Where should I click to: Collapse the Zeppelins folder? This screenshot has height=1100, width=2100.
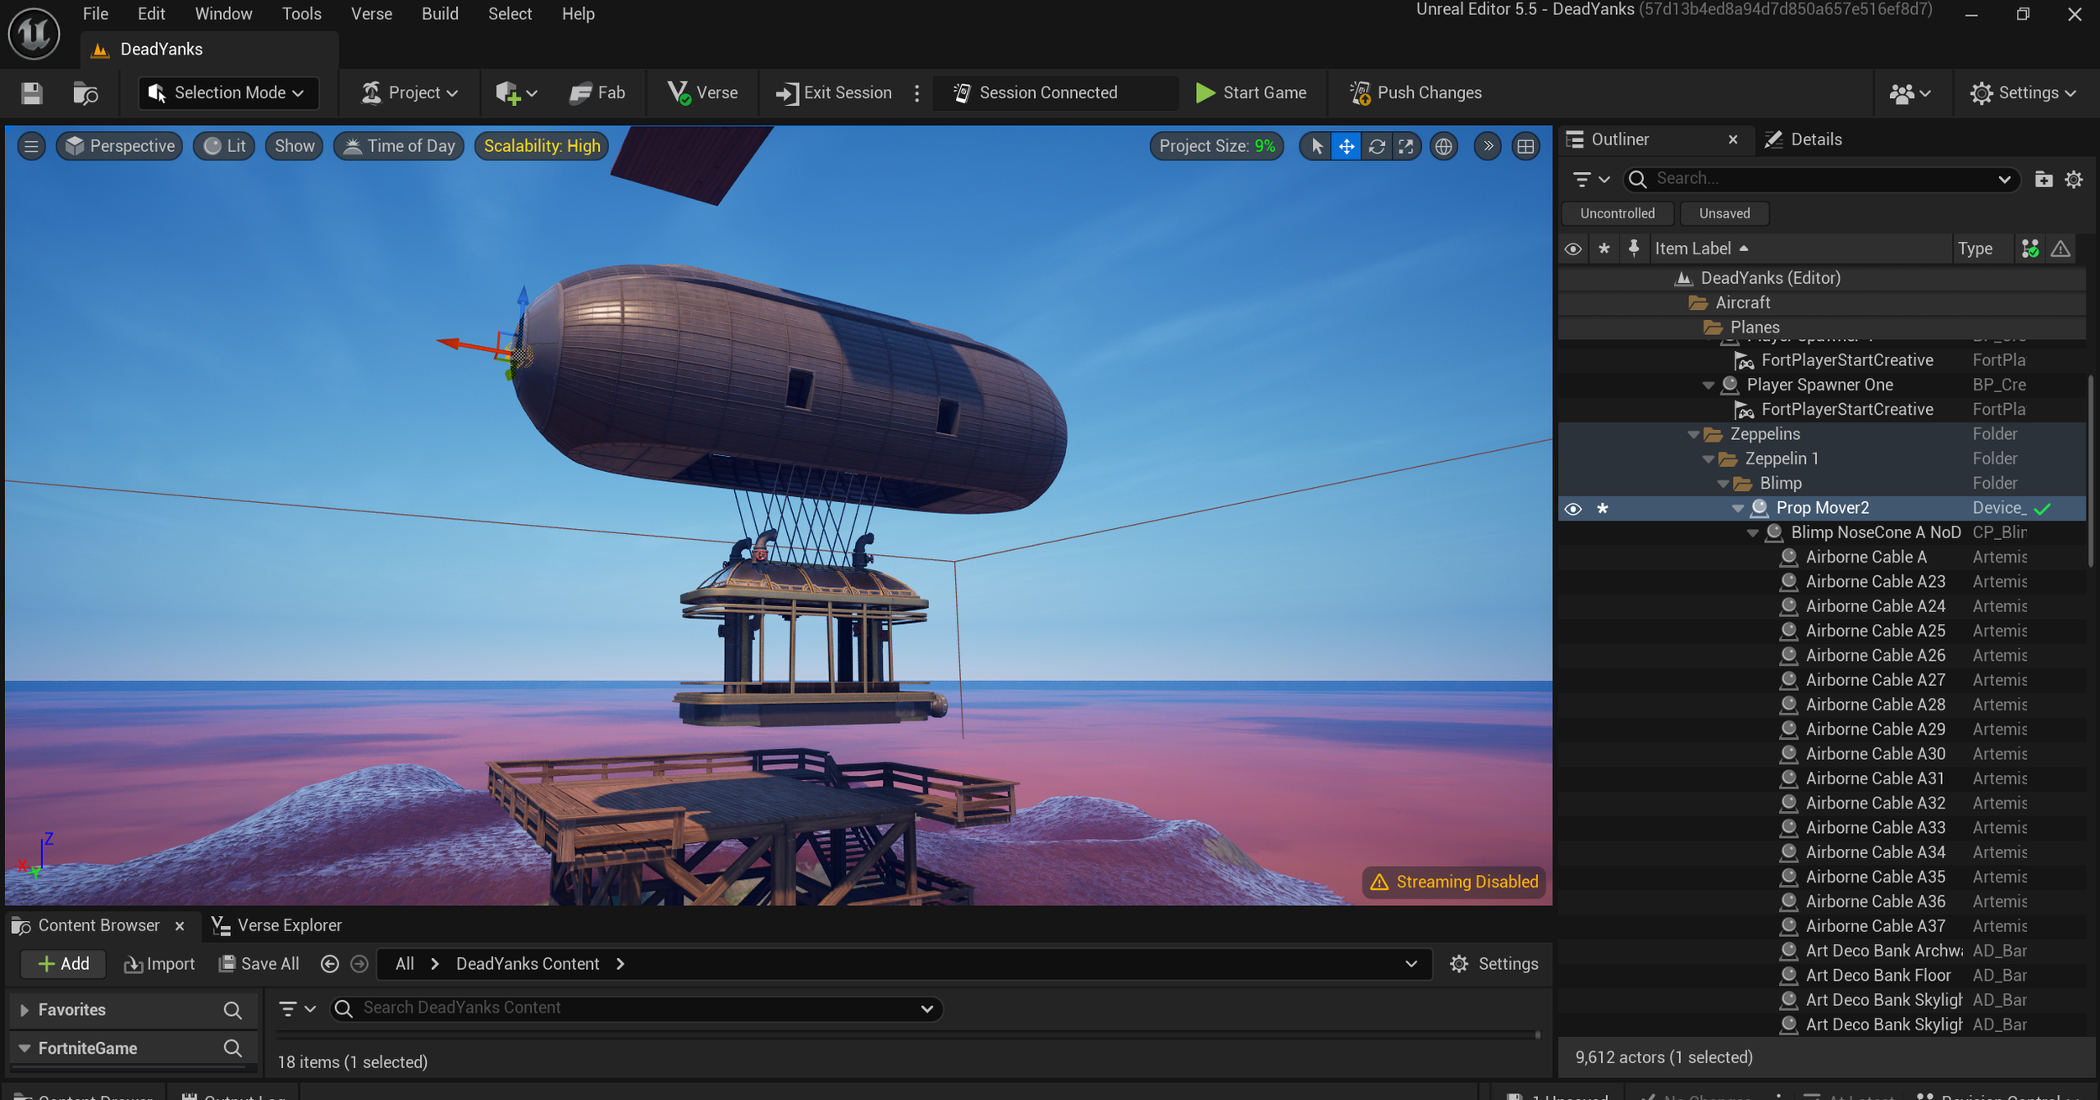click(1693, 434)
